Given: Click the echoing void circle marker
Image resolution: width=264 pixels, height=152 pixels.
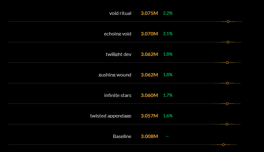Looking at the screenshot, I should pyautogui.click(x=228, y=42).
